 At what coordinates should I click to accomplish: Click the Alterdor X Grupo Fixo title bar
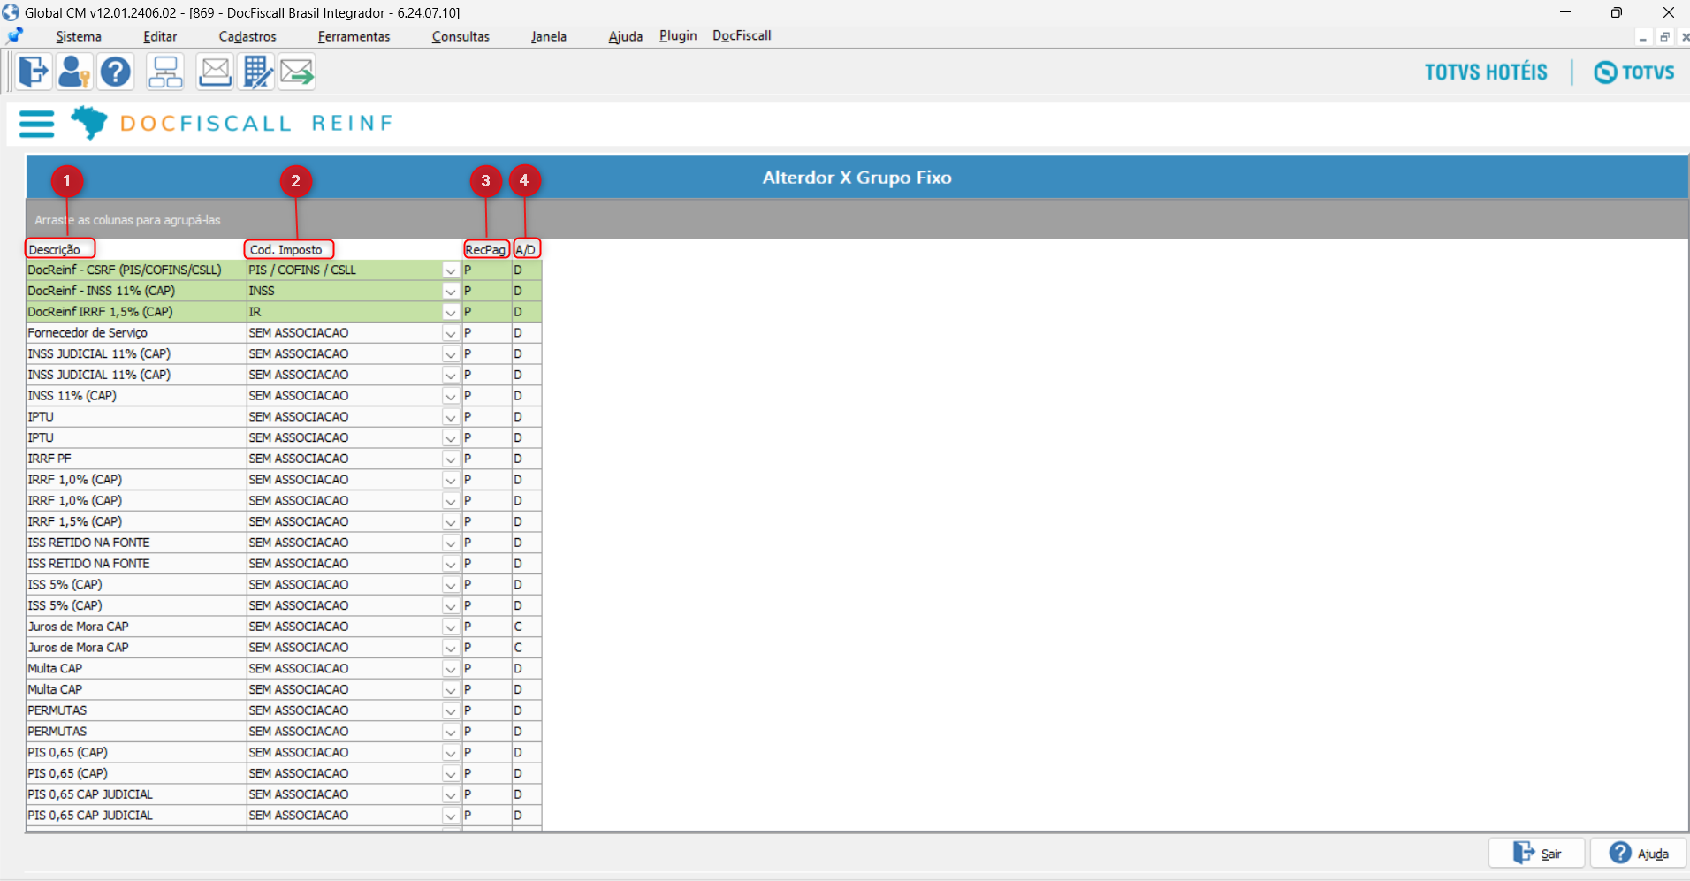point(856,178)
